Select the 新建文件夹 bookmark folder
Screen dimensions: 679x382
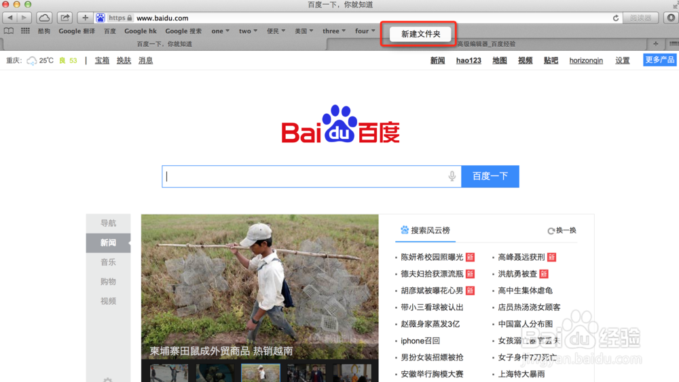(x=420, y=34)
